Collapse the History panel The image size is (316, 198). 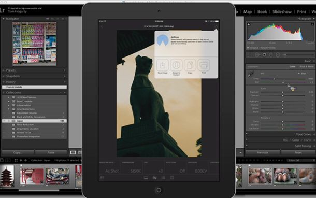(x=4, y=82)
